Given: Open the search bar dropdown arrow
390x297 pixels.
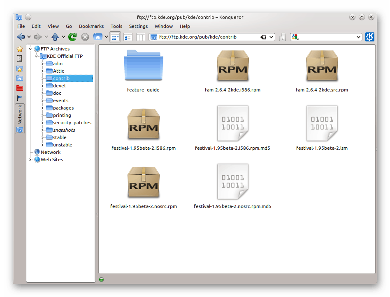Looking at the screenshot, I should pos(358,37).
